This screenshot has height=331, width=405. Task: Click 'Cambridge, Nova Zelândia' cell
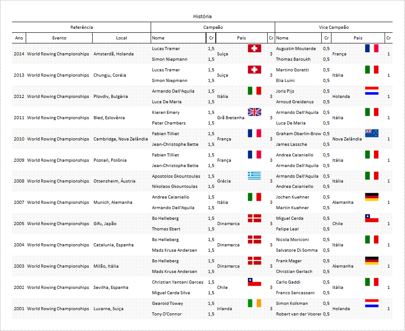(x=121, y=139)
